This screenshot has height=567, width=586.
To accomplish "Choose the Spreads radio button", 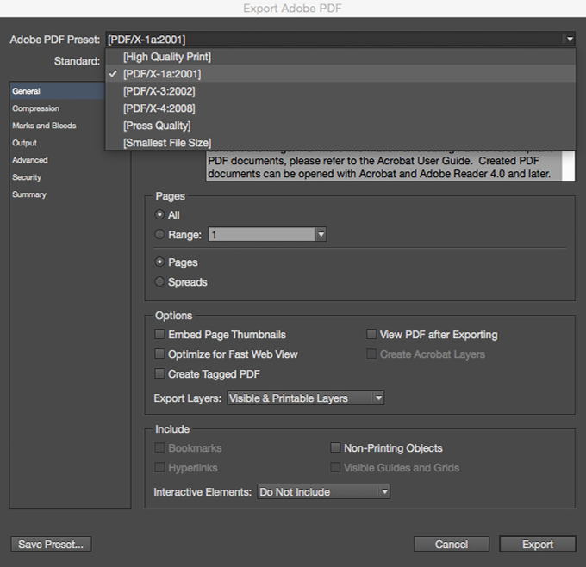I will point(159,281).
